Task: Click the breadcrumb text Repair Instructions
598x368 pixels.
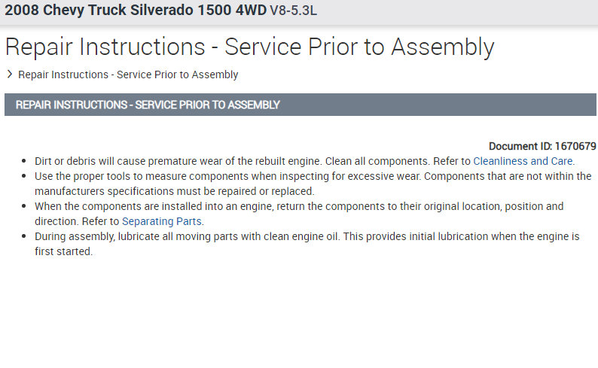Action: pyautogui.click(x=128, y=75)
